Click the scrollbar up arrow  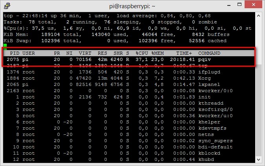point(258,16)
